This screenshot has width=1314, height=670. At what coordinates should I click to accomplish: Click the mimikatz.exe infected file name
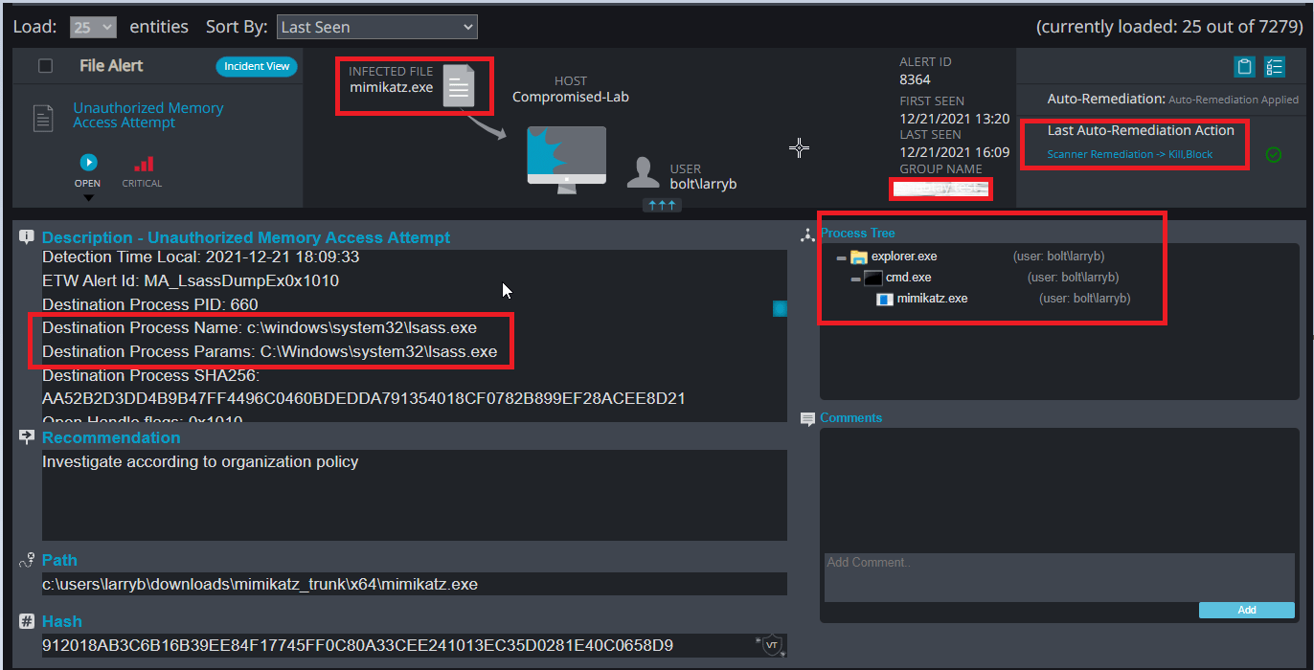(x=391, y=87)
